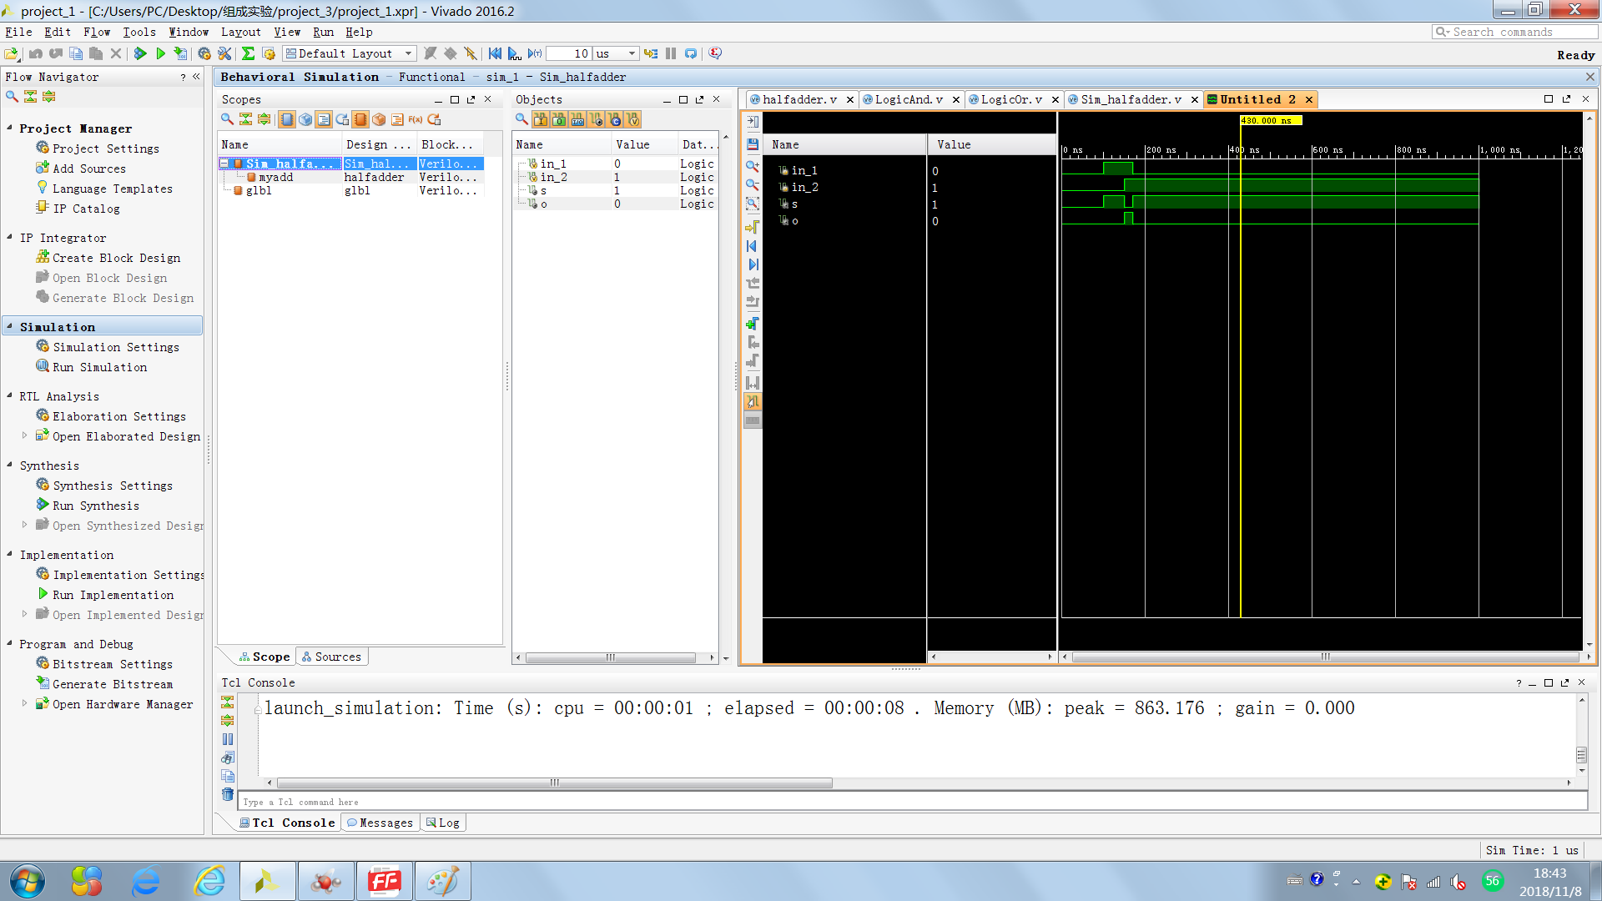Expand Open Elaborated Design in Flow Navigator
Viewport: 1602px width, 901px height.
[24, 435]
